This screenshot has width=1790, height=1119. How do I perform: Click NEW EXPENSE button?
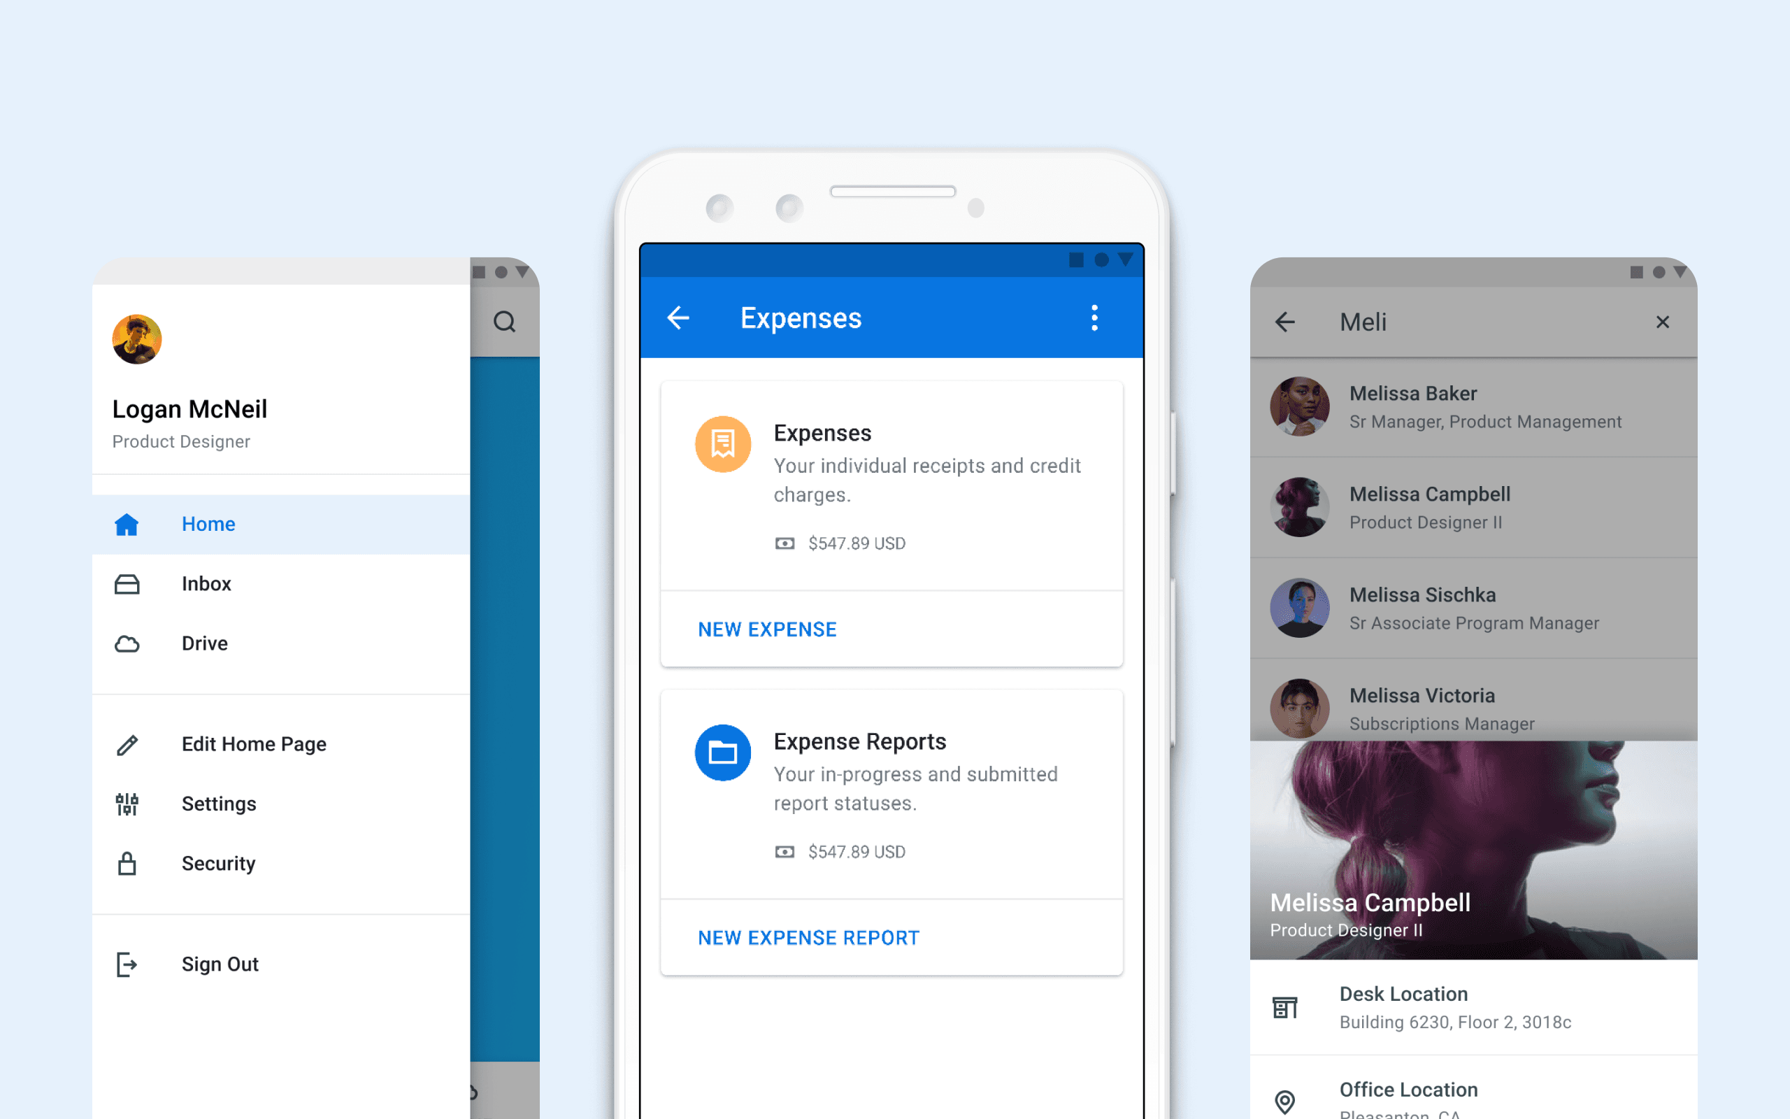766,628
